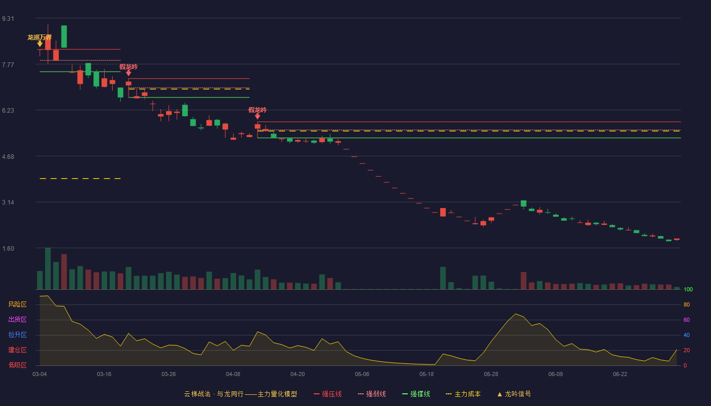The height and width of the screenshot is (406, 711).
Task: Click the 04-20 date label
Action: tap(298, 374)
